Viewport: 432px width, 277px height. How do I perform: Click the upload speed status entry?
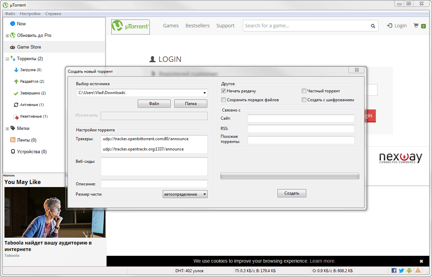(x=333, y=271)
